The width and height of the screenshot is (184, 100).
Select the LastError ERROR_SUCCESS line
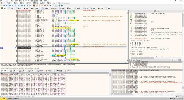click(x=144, y=48)
